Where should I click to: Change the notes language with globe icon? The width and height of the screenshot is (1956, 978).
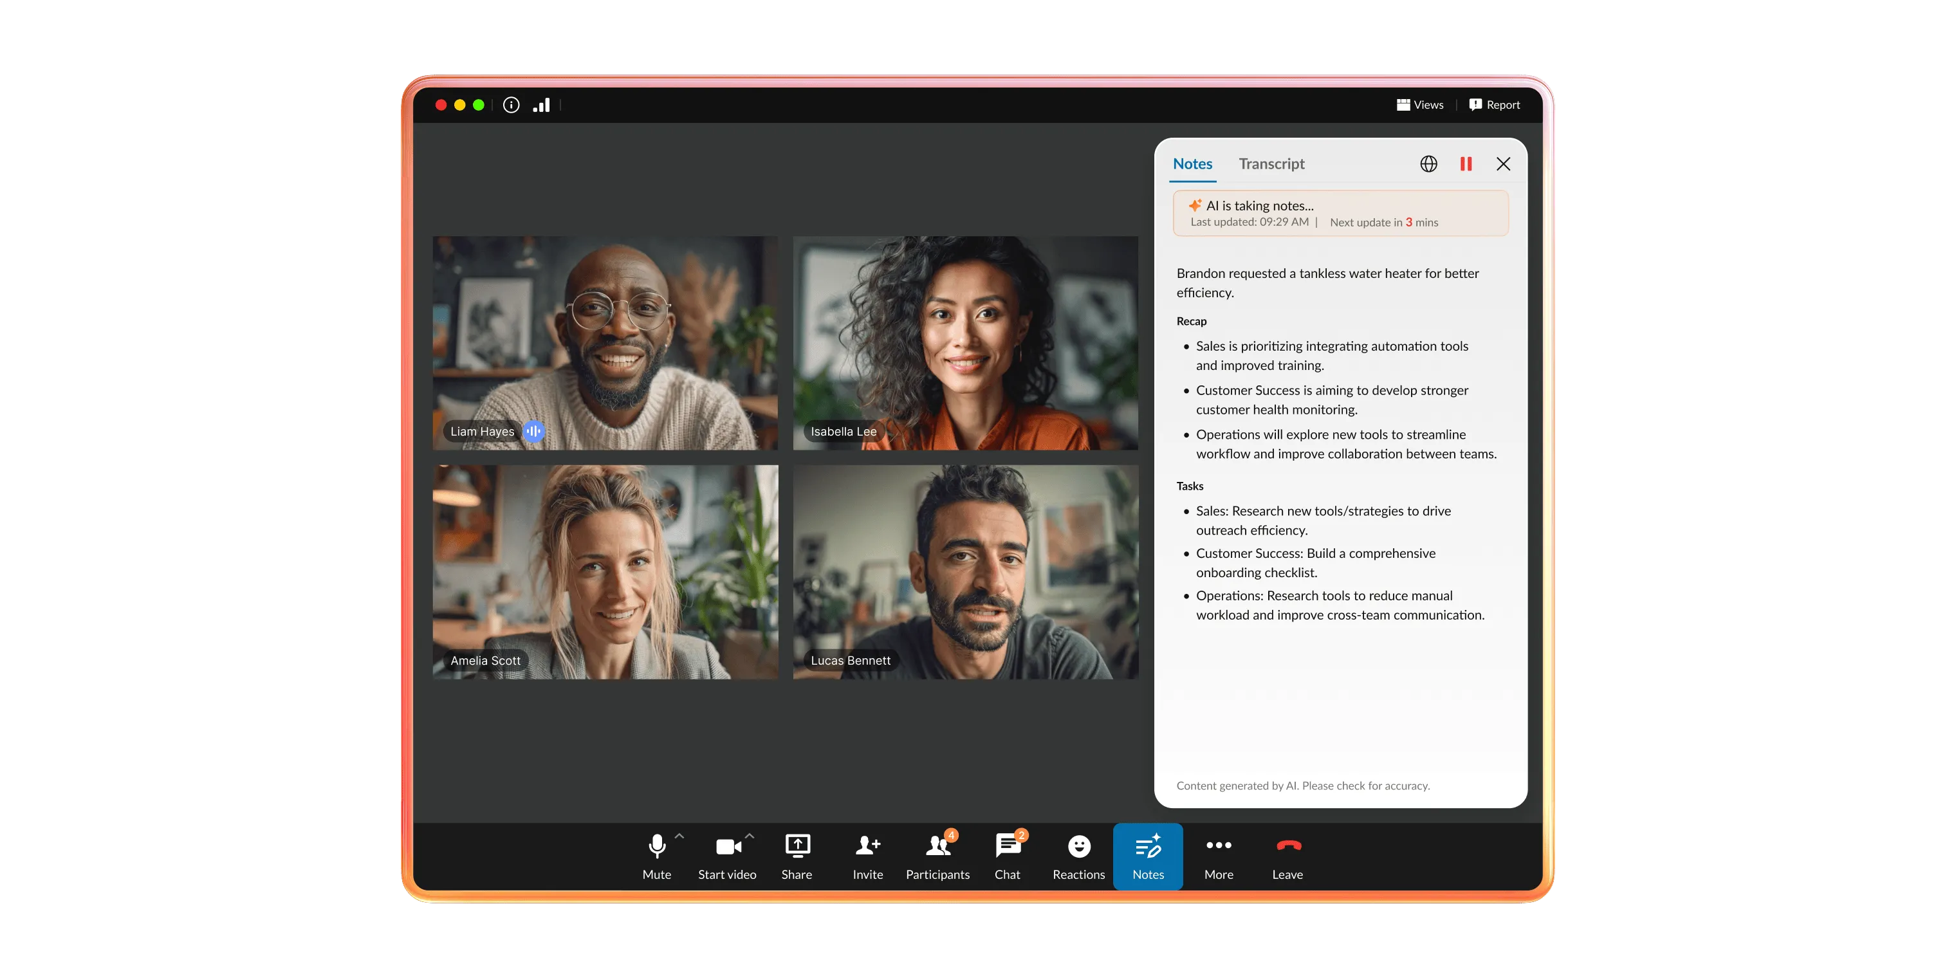(x=1428, y=163)
